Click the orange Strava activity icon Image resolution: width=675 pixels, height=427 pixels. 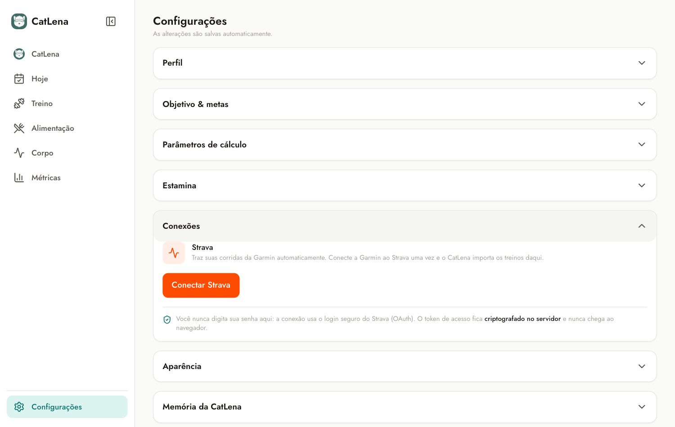tap(174, 253)
